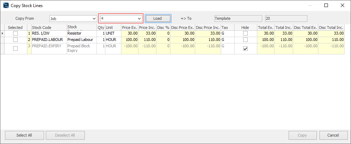The image size is (351, 144).
Task: Click the Tax column header
Action: [x=227, y=28]
